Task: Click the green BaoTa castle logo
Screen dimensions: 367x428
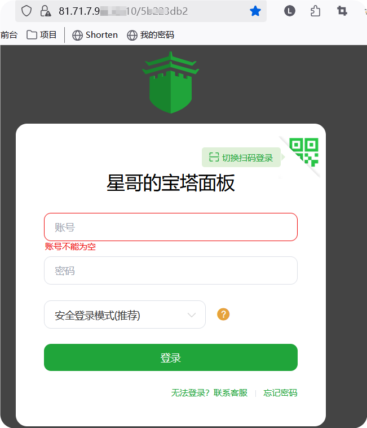Action: (x=171, y=82)
